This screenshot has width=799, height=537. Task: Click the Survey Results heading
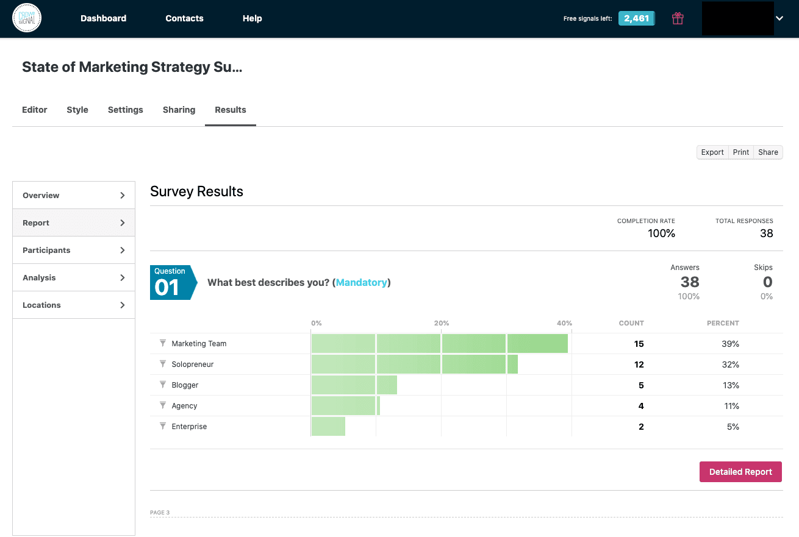(196, 191)
